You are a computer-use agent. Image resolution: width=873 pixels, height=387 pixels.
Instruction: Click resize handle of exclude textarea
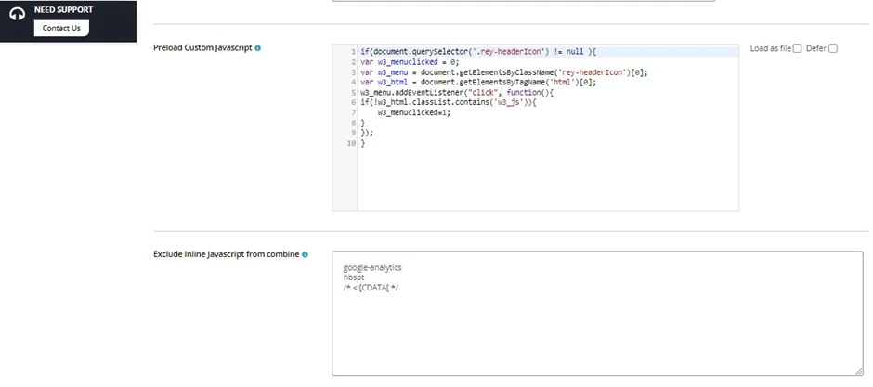click(x=859, y=371)
